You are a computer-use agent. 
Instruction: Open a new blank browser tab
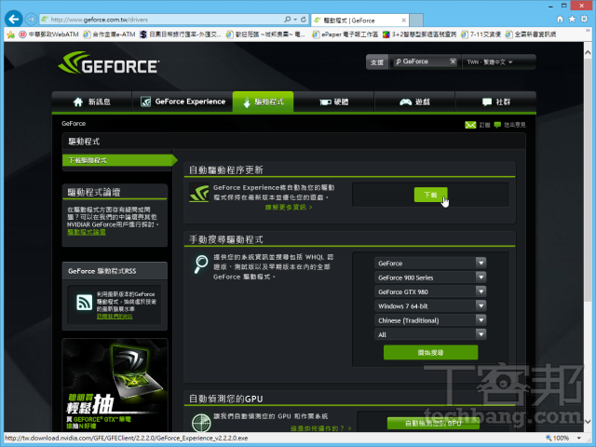click(x=416, y=20)
